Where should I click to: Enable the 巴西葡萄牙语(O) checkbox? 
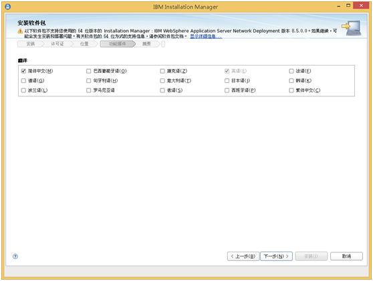88,71
